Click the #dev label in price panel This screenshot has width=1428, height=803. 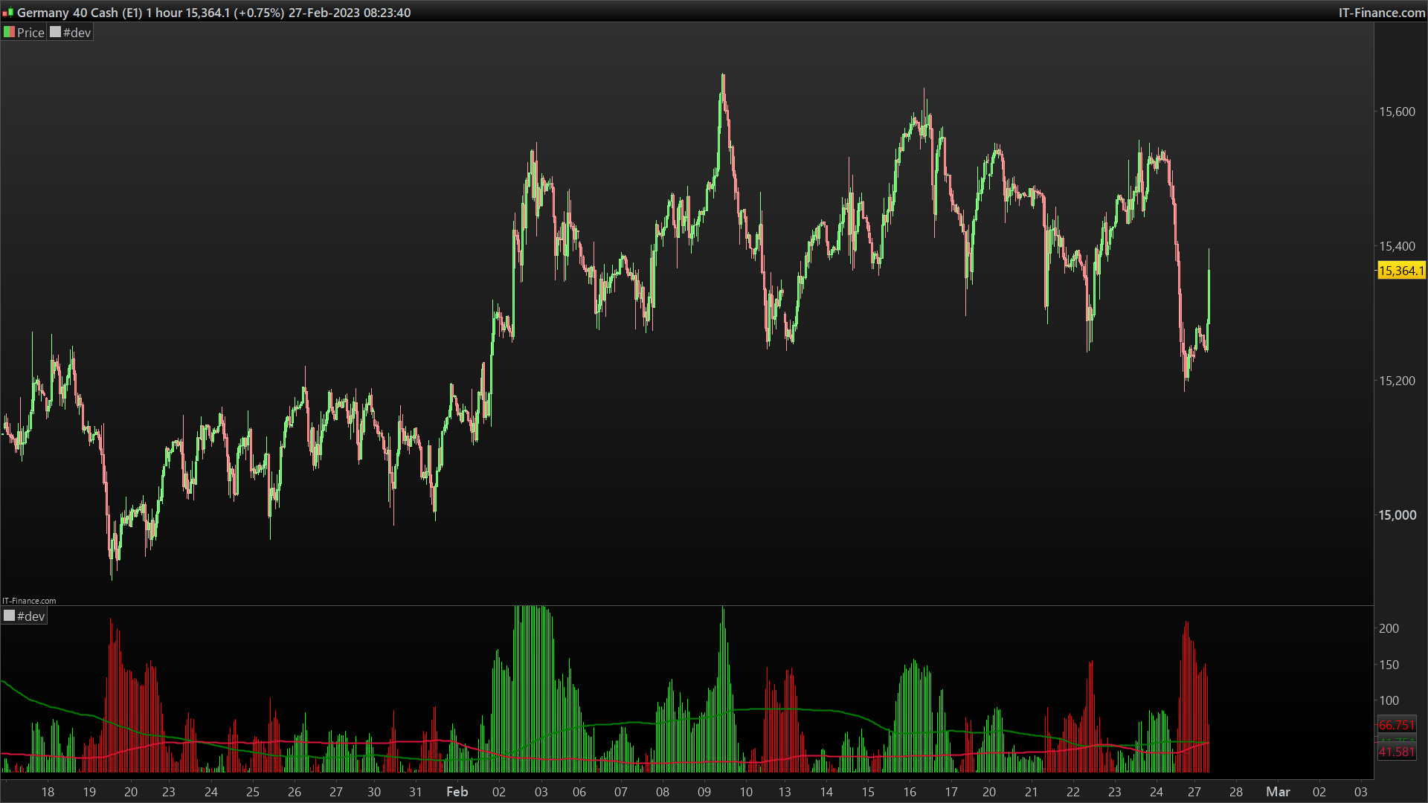[x=77, y=32]
